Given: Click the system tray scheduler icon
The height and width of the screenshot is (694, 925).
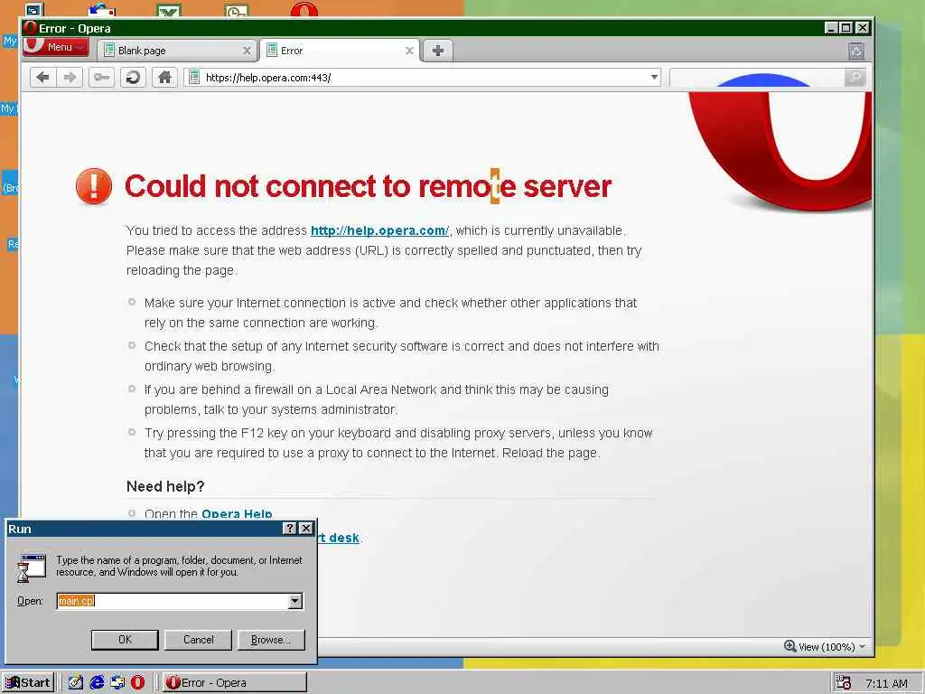Looking at the screenshot, I should pos(844,683).
